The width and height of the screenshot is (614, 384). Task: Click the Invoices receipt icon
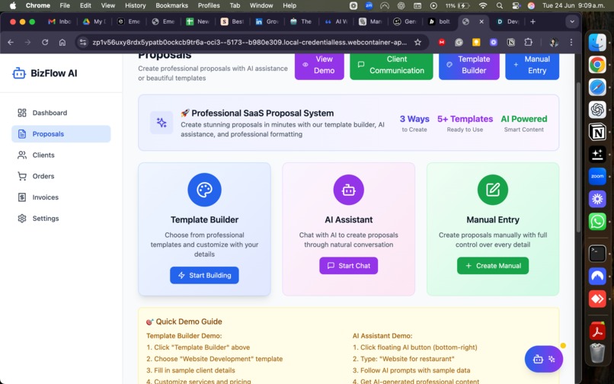tap(22, 197)
